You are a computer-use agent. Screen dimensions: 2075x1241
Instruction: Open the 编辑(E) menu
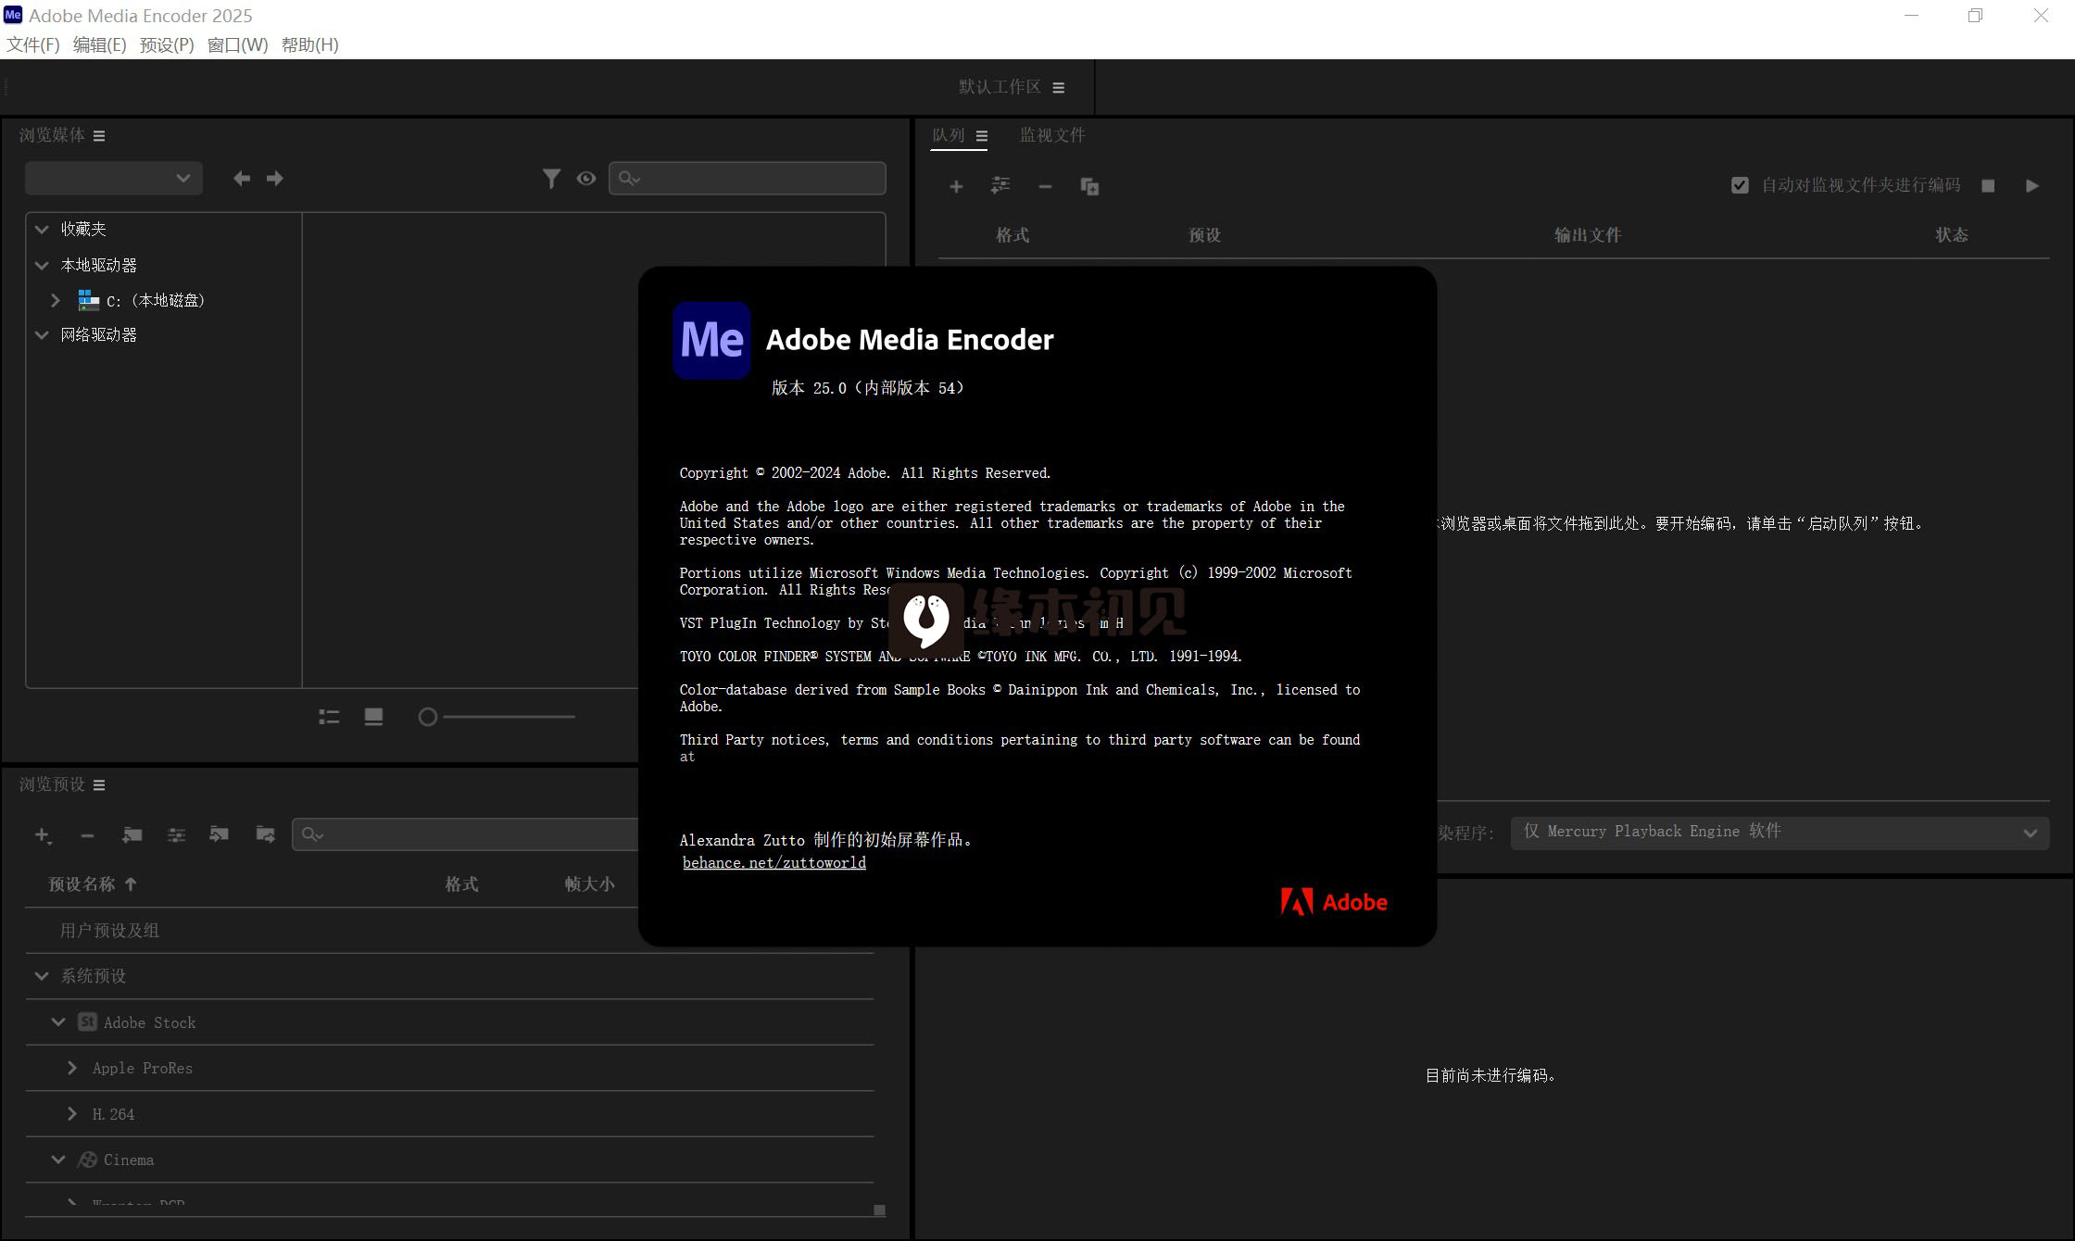click(x=99, y=44)
